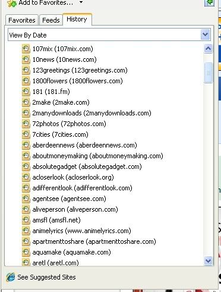
Task: Click the history icon beside 1800flowers
Action: tap(26, 81)
